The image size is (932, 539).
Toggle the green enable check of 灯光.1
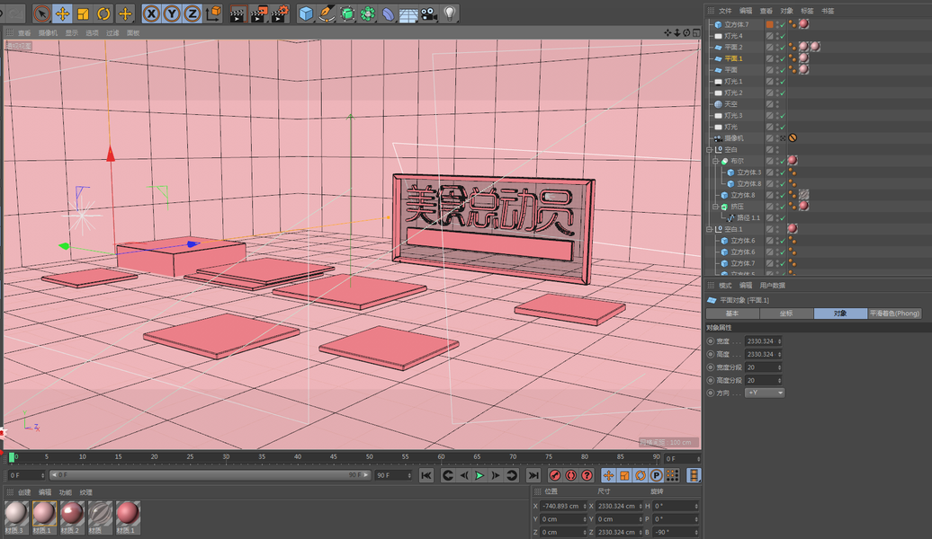coord(783,82)
